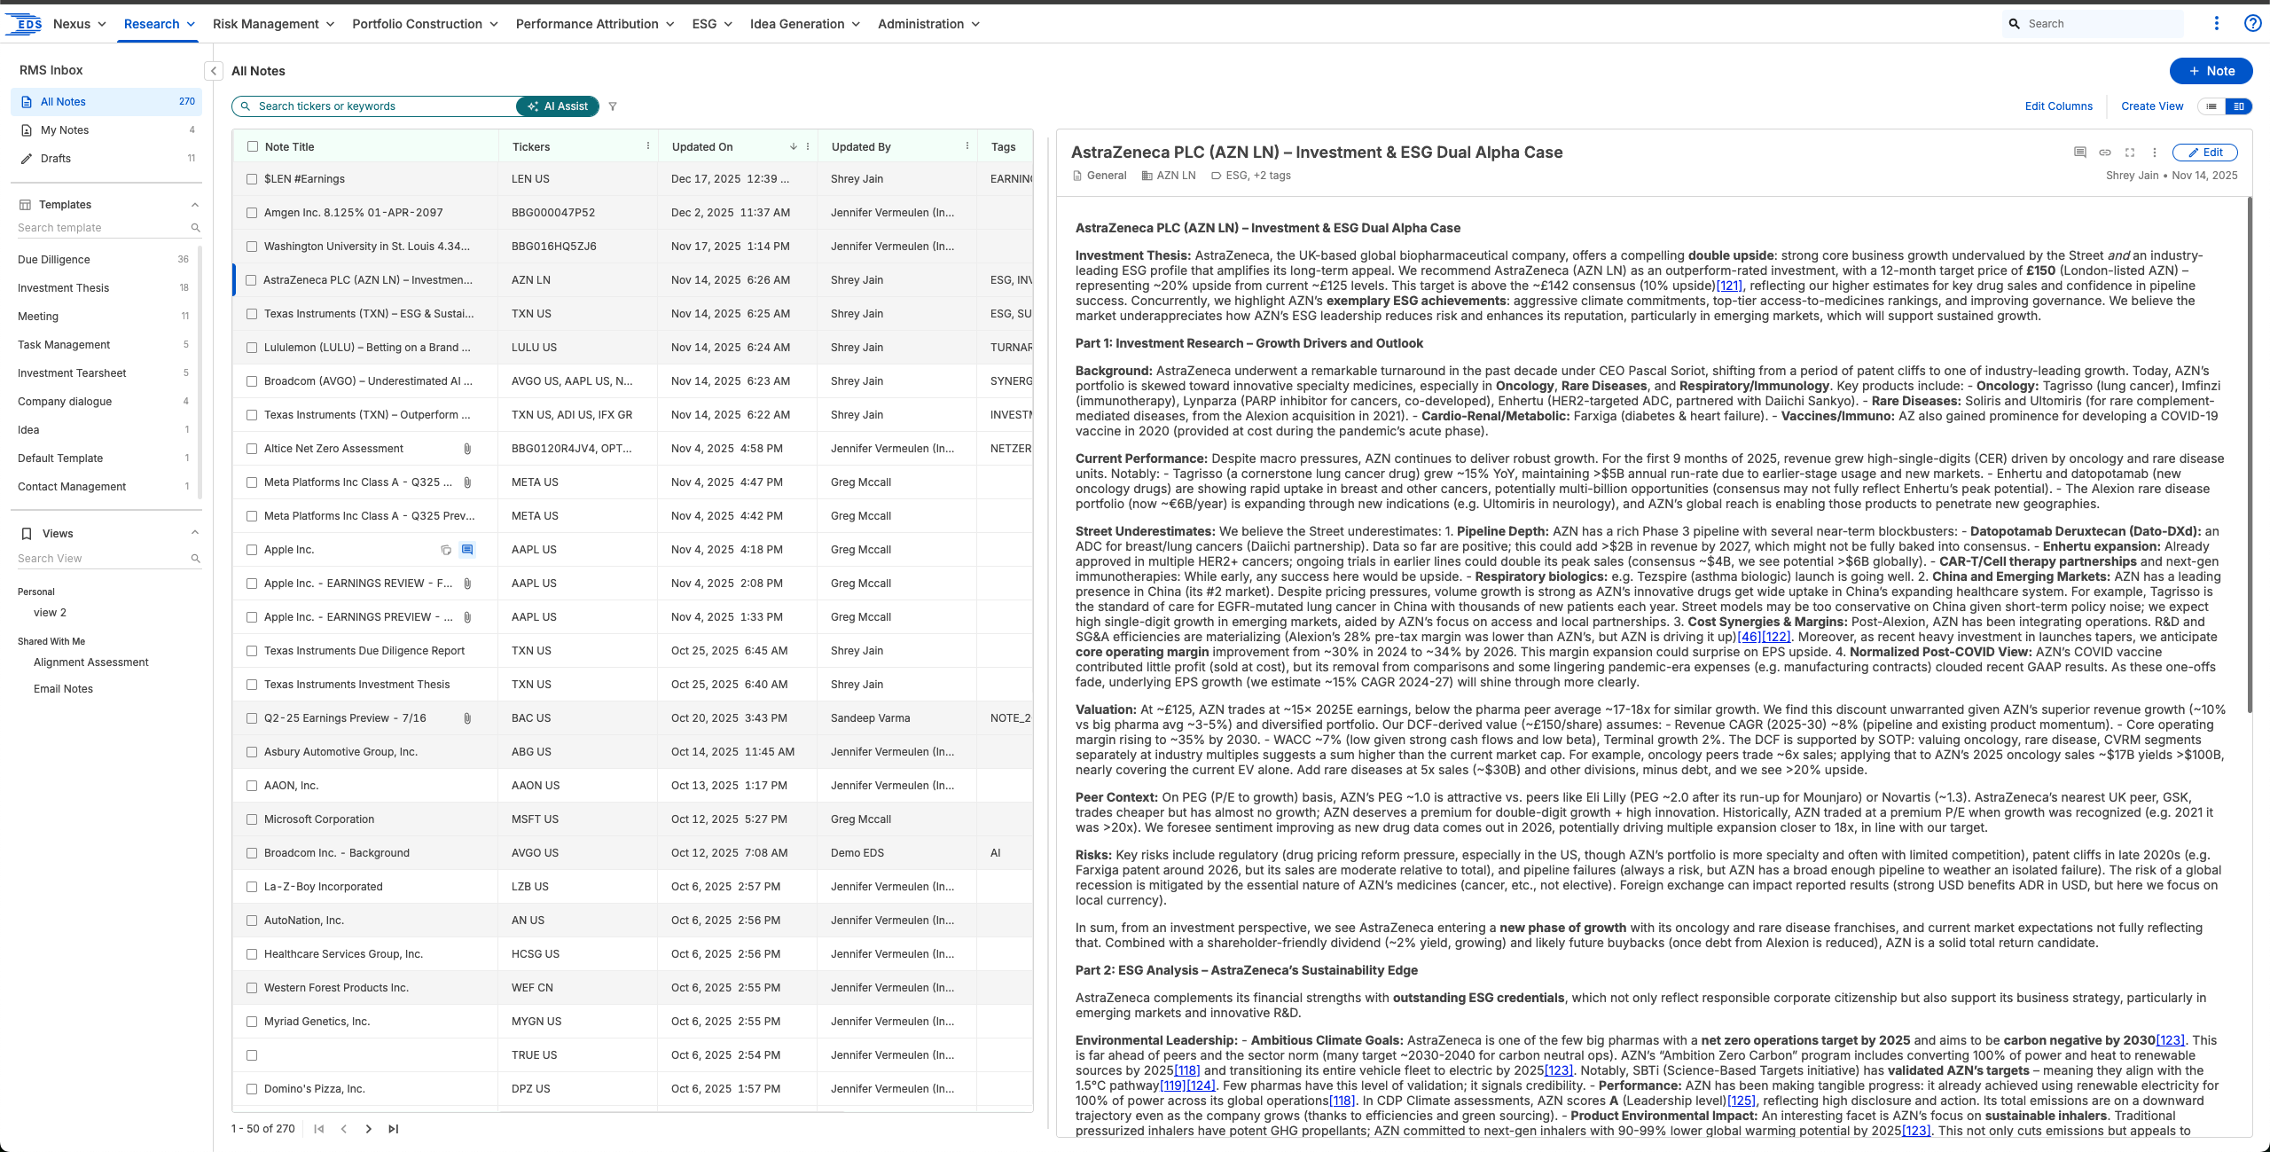Open the Broadcom Inc. - Background note

click(337, 853)
